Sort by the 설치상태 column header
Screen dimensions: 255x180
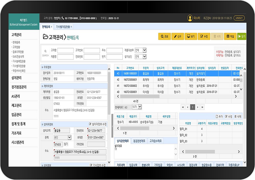201,68
